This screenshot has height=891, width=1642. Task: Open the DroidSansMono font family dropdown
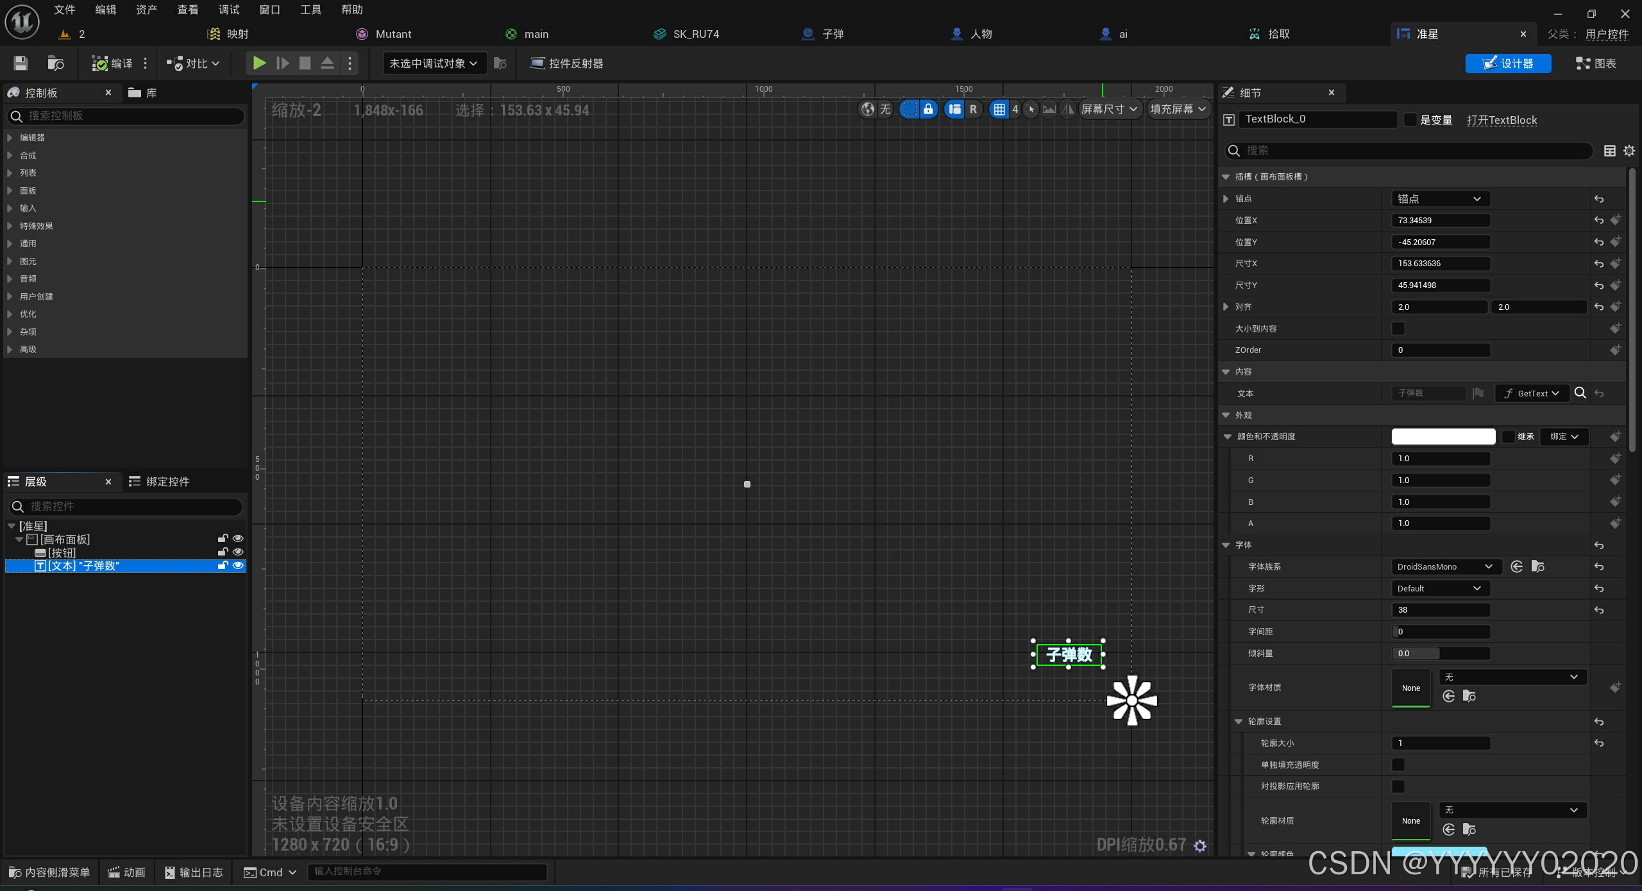tap(1444, 566)
